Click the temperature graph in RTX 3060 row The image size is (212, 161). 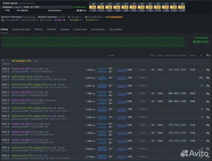pyautogui.click(x=102, y=78)
